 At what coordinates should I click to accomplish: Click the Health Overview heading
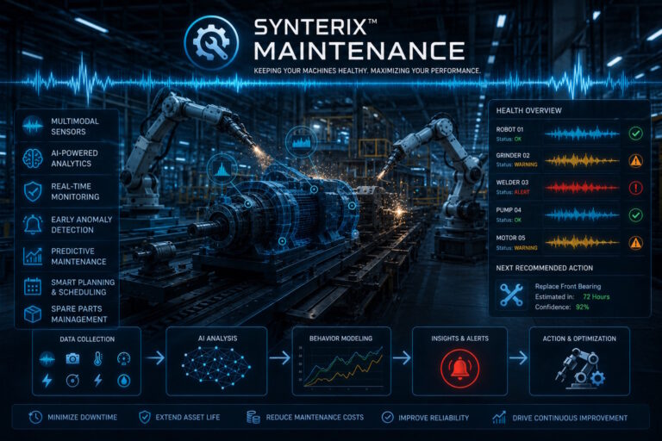pyautogui.click(x=528, y=110)
